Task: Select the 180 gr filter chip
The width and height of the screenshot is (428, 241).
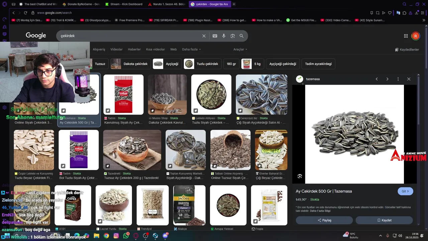Action: click(231, 64)
